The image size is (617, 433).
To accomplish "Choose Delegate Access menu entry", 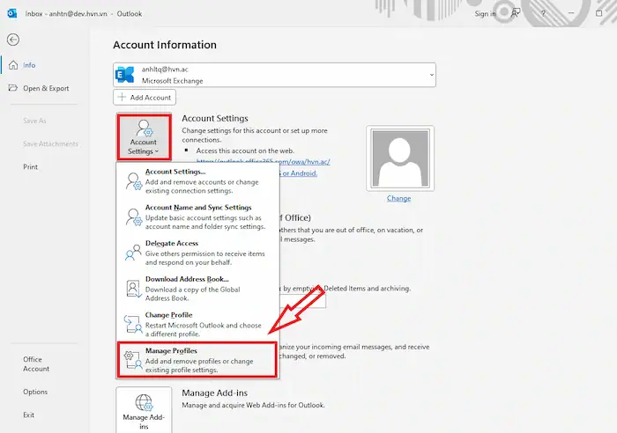I will (198, 253).
